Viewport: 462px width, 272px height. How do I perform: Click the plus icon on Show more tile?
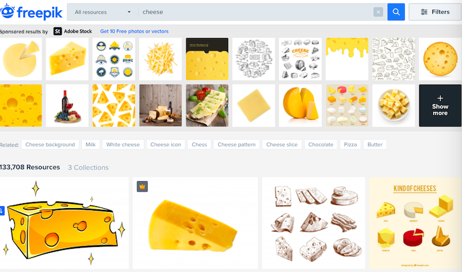pyautogui.click(x=440, y=98)
